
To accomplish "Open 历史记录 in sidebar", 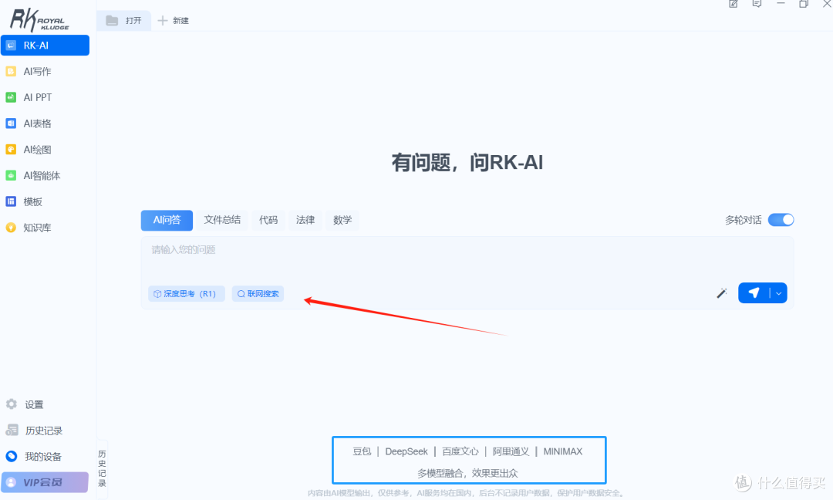I will [x=45, y=431].
